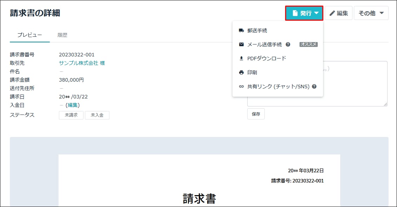Viewport: 397px width, 207px height.
Task: Open the サンプル株式会社 様 client link
Action: [82, 63]
